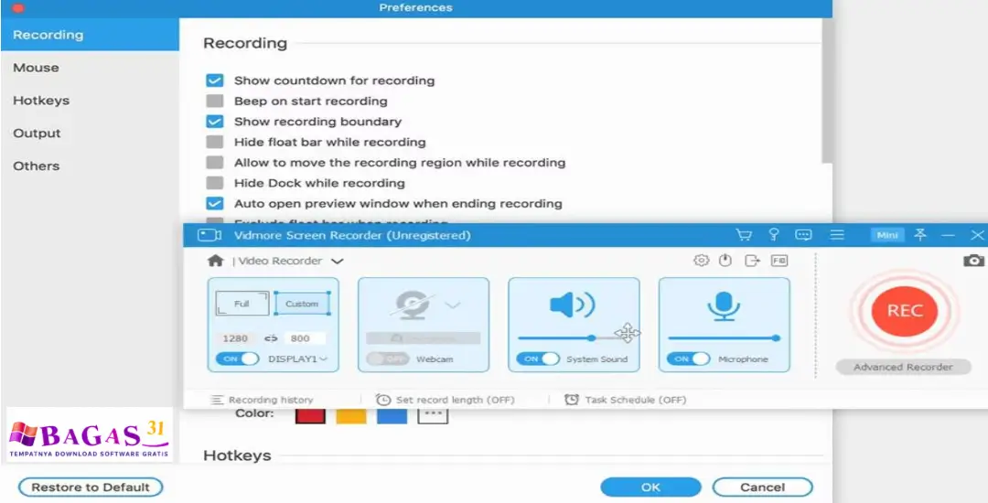Viewport: 988px width, 503px height.
Task: Click the mouse settings icon
Action: [x=725, y=261]
